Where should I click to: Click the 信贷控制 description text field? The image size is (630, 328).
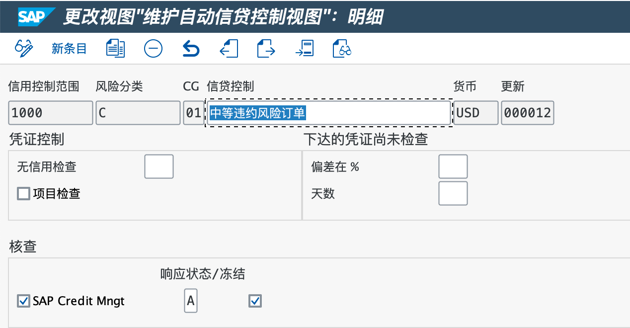[x=329, y=113]
